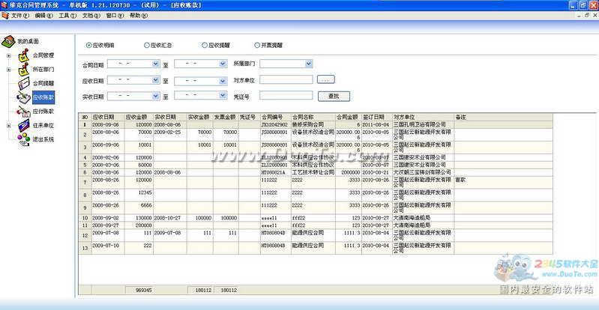Open the 实收日期 end date dropdown
Viewport: 599px width, 310px height.
(223, 95)
